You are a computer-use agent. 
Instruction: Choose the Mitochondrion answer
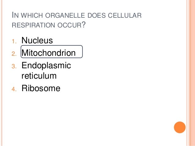point(49,53)
